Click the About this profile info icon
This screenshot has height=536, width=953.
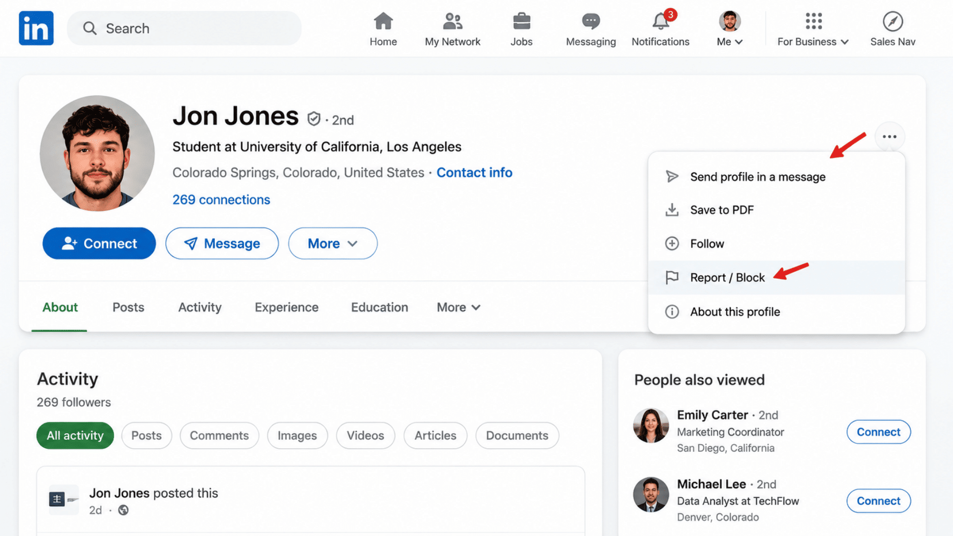pyautogui.click(x=672, y=312)
